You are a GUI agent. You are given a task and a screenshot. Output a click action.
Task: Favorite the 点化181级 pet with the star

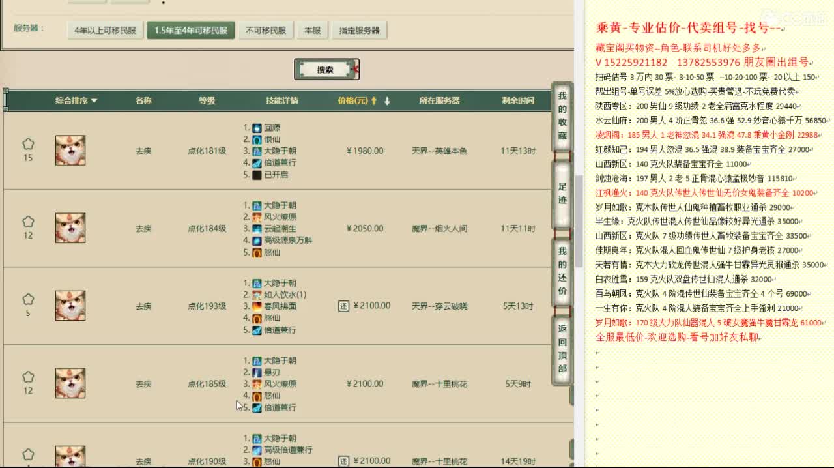28,143
